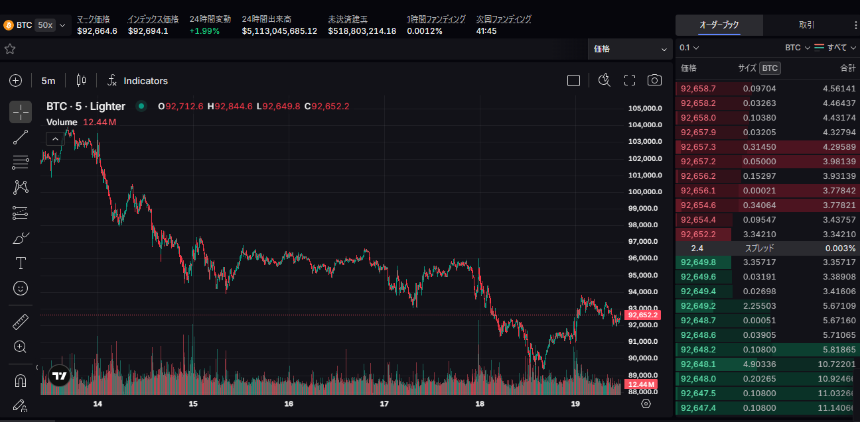Expand the 価格 chart type dropdown
Viewport: 860px width, 422px height.
pos(630,49)
